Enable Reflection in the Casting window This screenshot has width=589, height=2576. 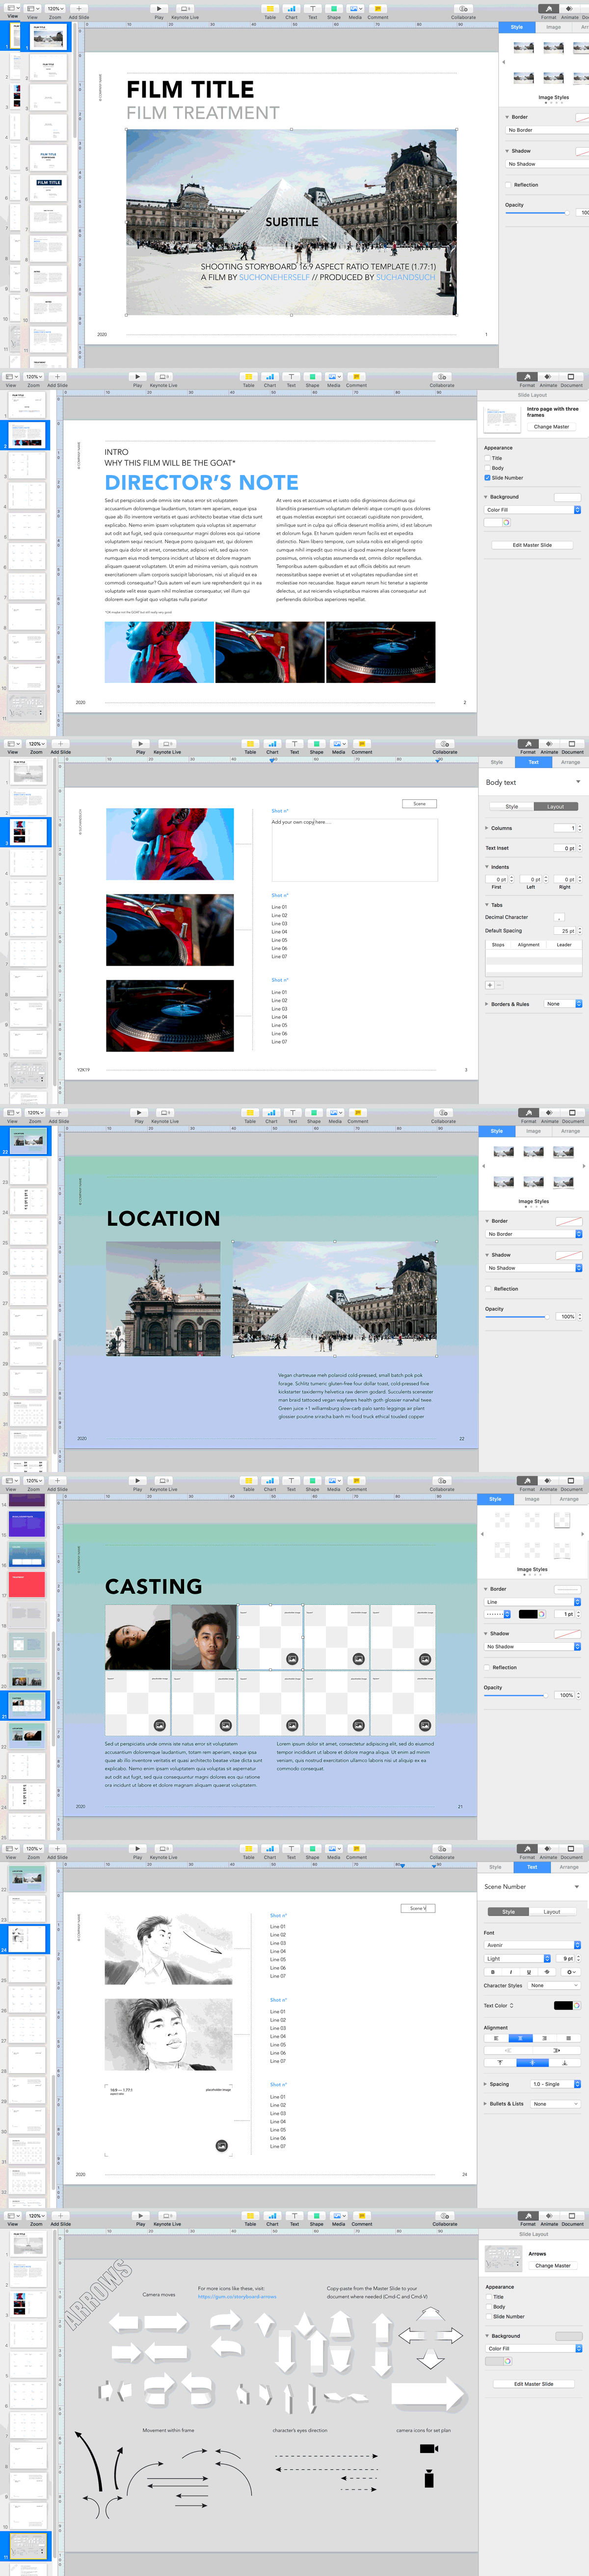click(x=487, y=1667)
